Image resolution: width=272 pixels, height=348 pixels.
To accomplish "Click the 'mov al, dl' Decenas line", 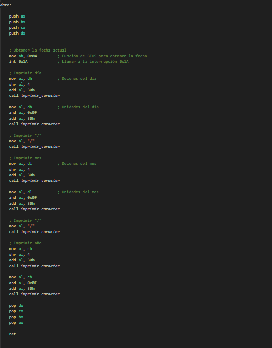I will pos(21,163).
